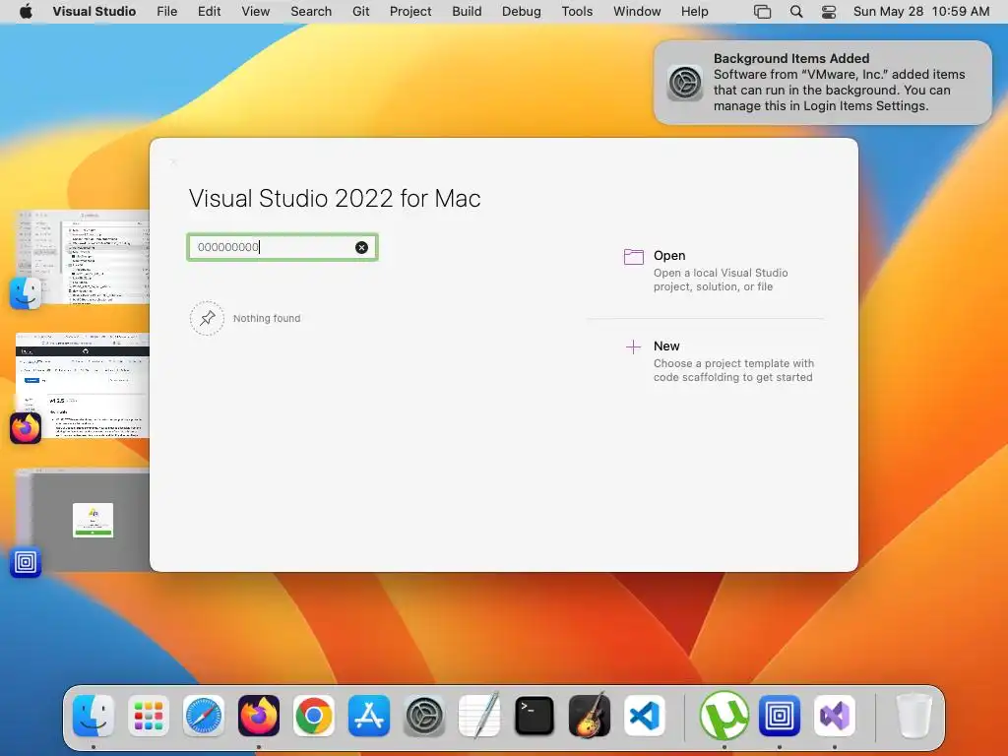Open VMware Fusion in the Dock
The image size is (1008, 756).
point(780,716)
